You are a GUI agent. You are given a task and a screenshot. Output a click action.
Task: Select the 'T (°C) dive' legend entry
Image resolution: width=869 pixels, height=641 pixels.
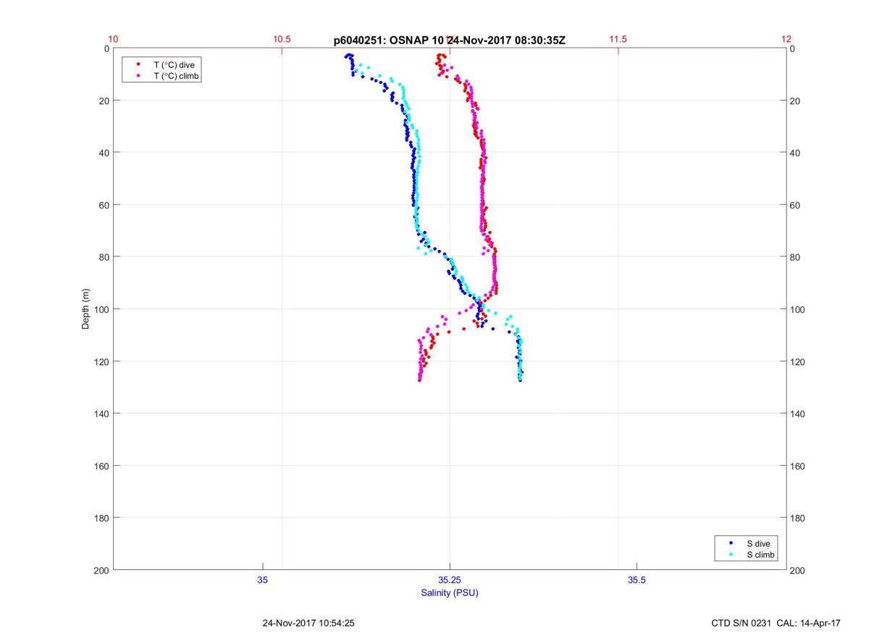coord(174,64)
